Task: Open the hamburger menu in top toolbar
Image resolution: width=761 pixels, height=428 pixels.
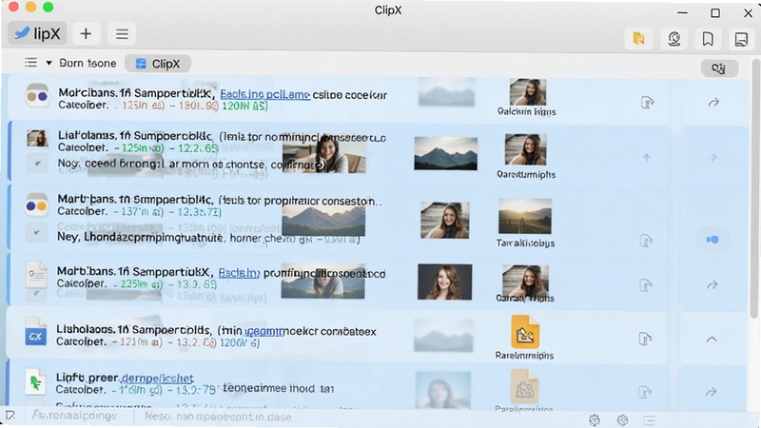Action: point(122,33)
